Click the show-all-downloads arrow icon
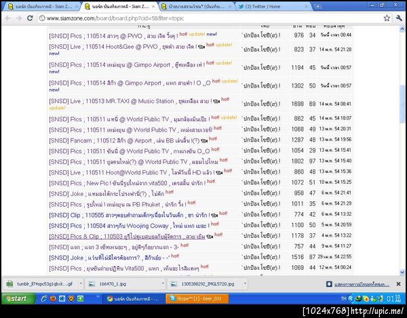Viewport: 407px width, 318px height. click(x=329, y=284)
